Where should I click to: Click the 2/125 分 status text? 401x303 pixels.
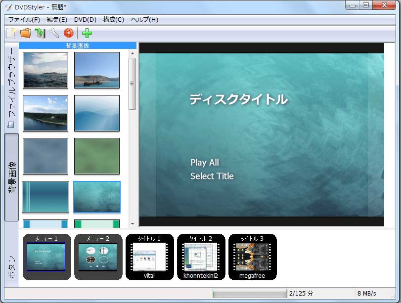[301, 293]
